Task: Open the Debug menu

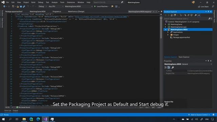Action: click(x=41, y=2)
